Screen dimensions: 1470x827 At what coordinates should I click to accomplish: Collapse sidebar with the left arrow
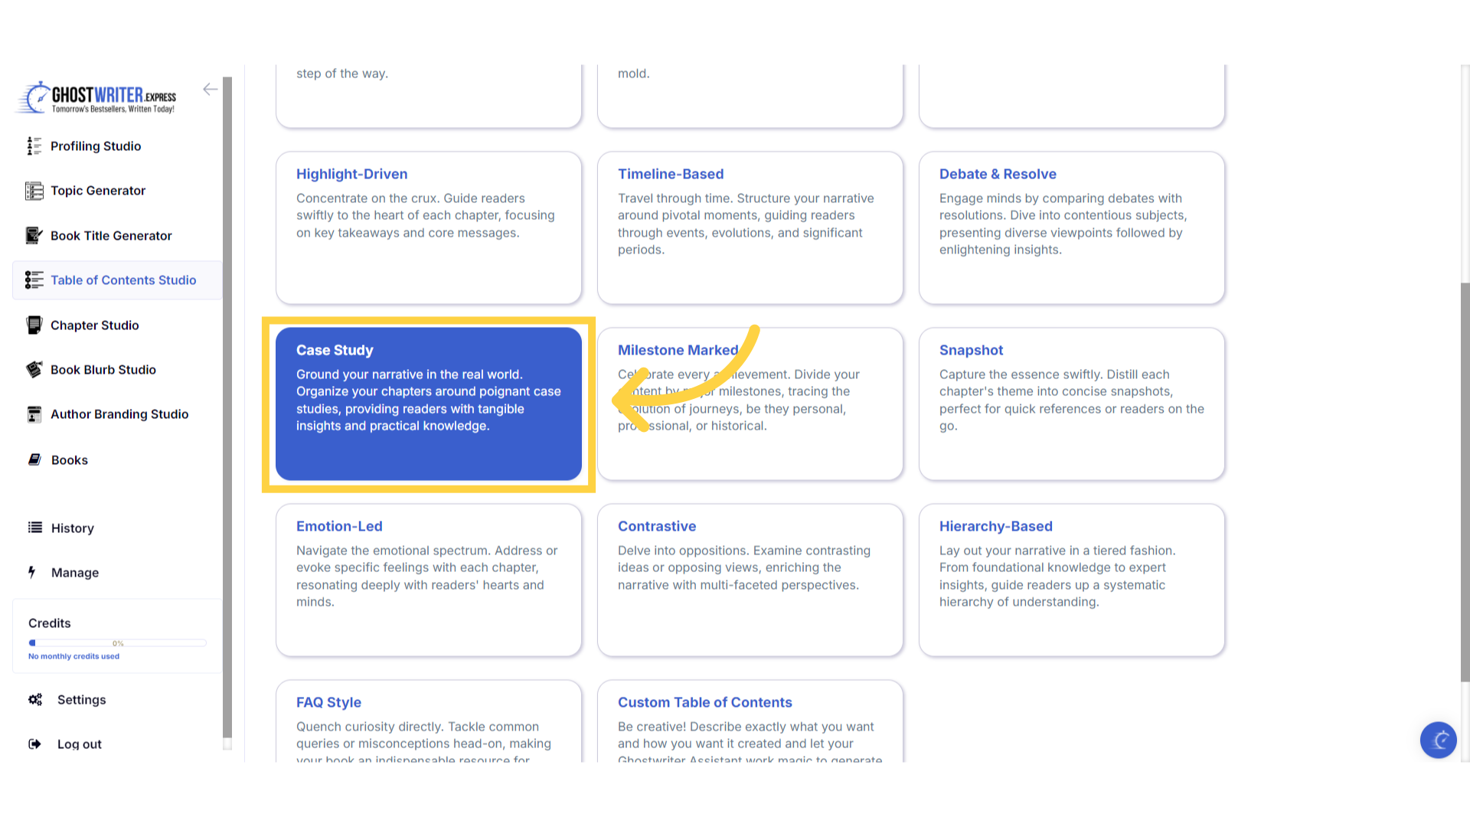tap(210, 90)
